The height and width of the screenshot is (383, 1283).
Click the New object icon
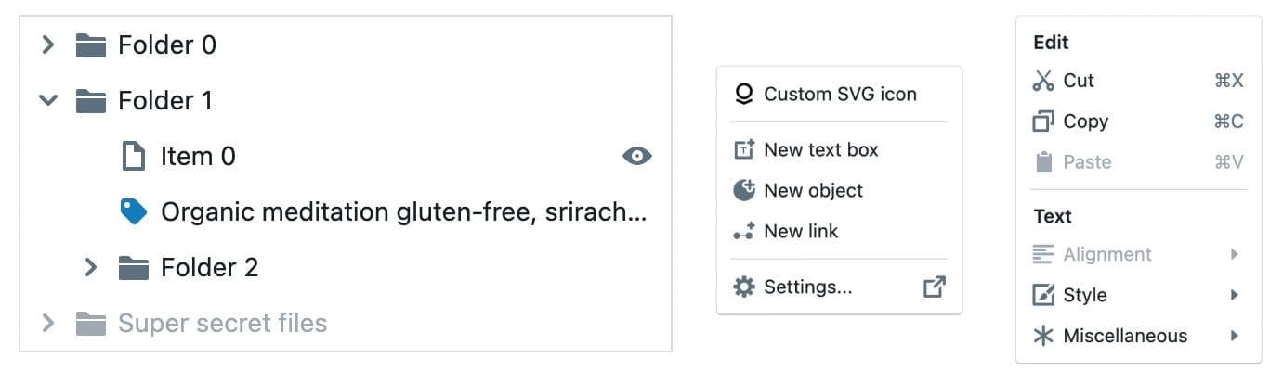743,190
